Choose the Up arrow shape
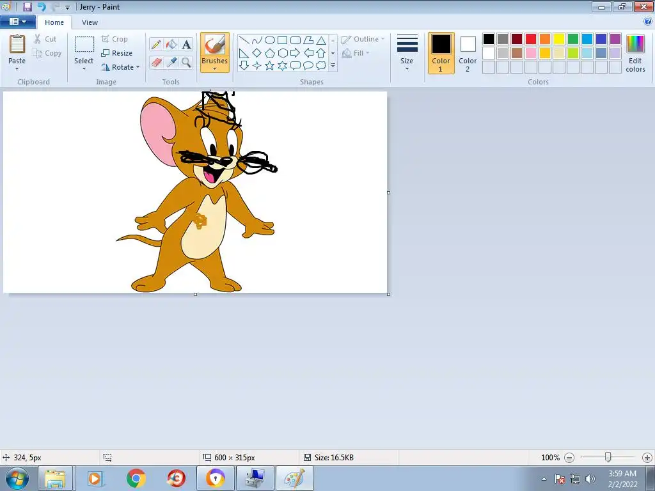Viewport: 655px width, 491px height. (x=321, y=53)
